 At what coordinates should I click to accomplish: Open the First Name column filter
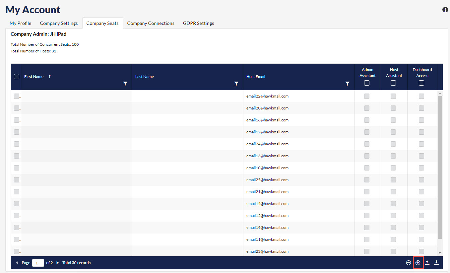125,84
